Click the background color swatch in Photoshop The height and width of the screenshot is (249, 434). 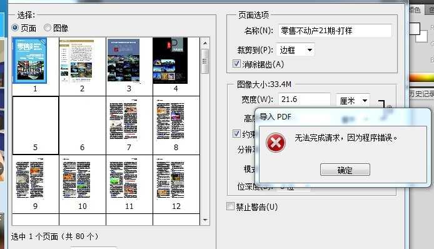click(x=422, y=37)
